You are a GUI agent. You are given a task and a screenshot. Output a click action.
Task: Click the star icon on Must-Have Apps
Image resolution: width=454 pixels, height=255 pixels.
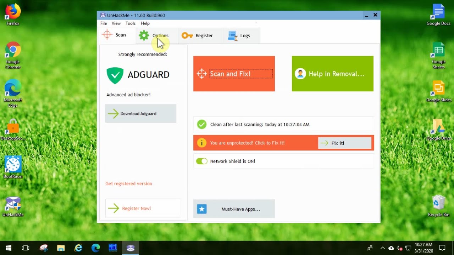pyautogui.click(x=202, y=209)
